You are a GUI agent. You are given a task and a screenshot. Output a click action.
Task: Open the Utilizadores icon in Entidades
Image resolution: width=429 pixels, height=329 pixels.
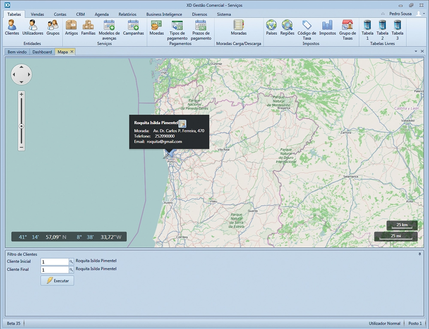pyautogui.click(x=33, y=27)
